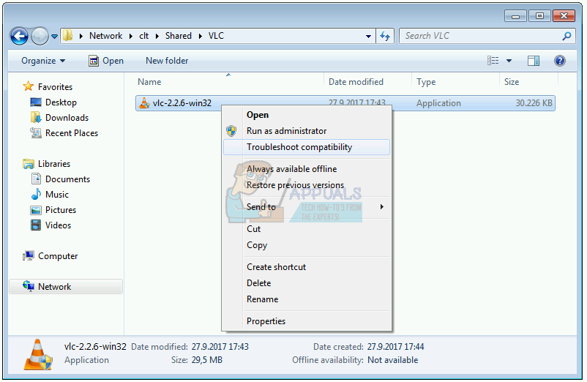Click the large VLC cone in details pane

click(38, 355)
